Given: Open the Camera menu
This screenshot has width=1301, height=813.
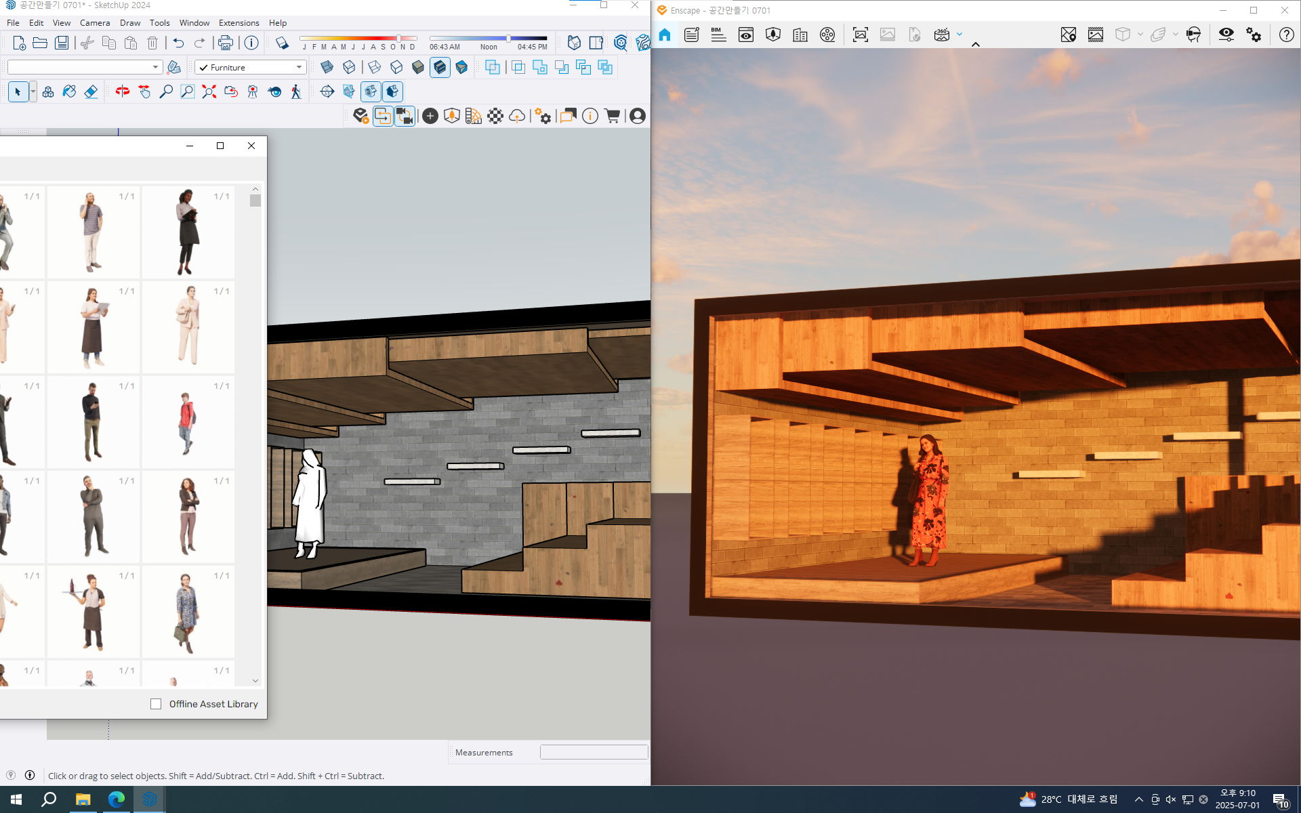Looking at the screenshot, I should (94, 22).
